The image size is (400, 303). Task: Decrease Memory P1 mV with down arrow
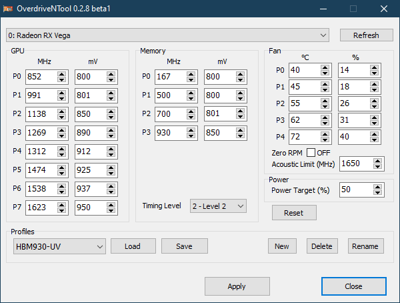pos(240,99)
